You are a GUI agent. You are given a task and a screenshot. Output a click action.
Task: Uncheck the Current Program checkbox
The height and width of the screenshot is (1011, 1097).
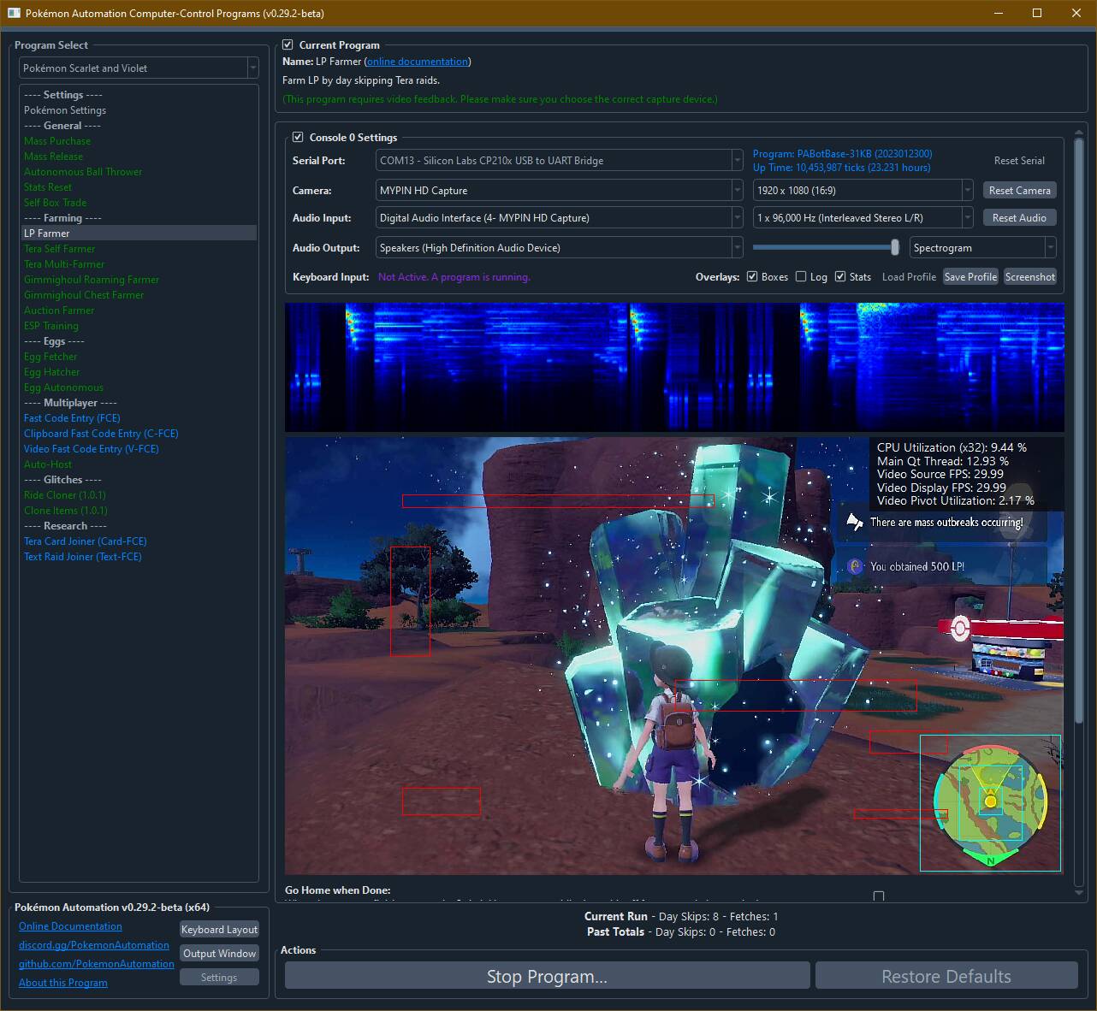288,45
